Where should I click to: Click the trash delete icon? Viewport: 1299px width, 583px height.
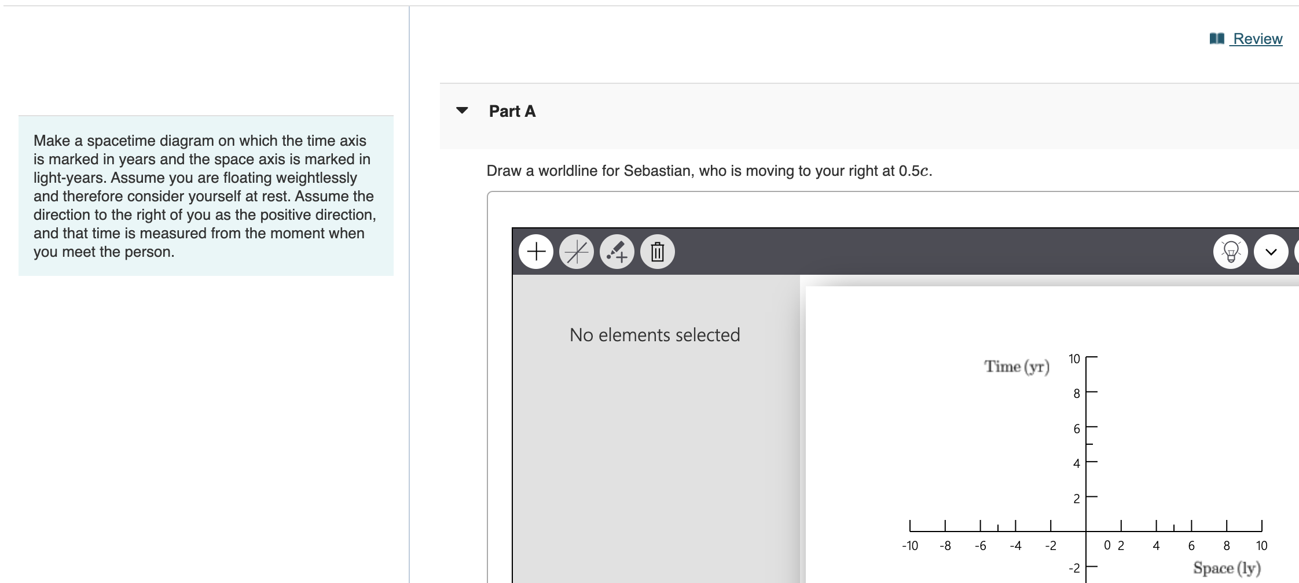[658, 252]
